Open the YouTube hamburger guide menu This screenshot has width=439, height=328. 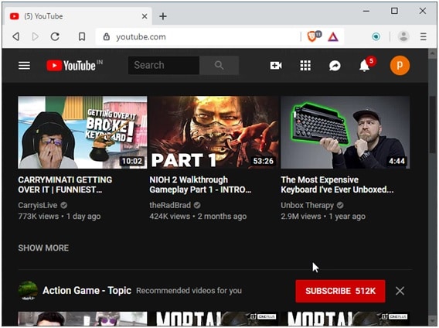tap(24, 66)
